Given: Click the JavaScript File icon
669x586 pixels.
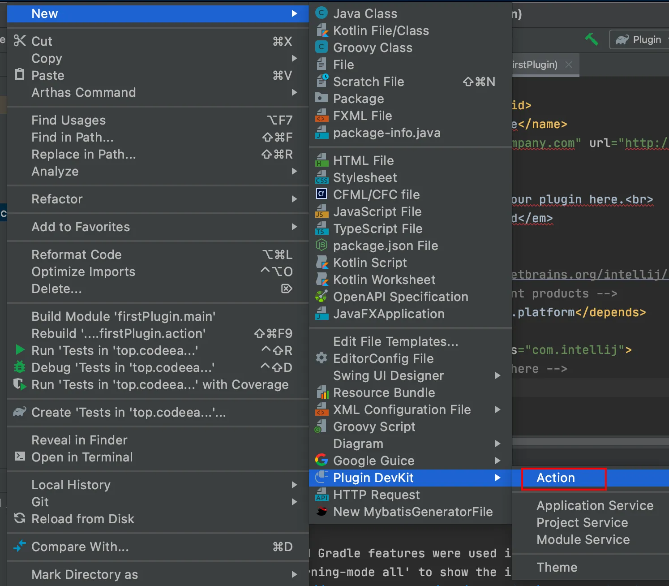Looking at the screenshot, I should click(322, 211).
